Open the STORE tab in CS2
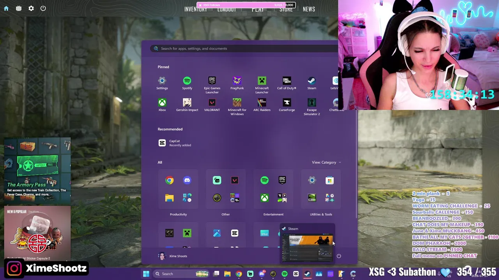The width and height of the screenshot is (499, 280). [x=286, y=9]
